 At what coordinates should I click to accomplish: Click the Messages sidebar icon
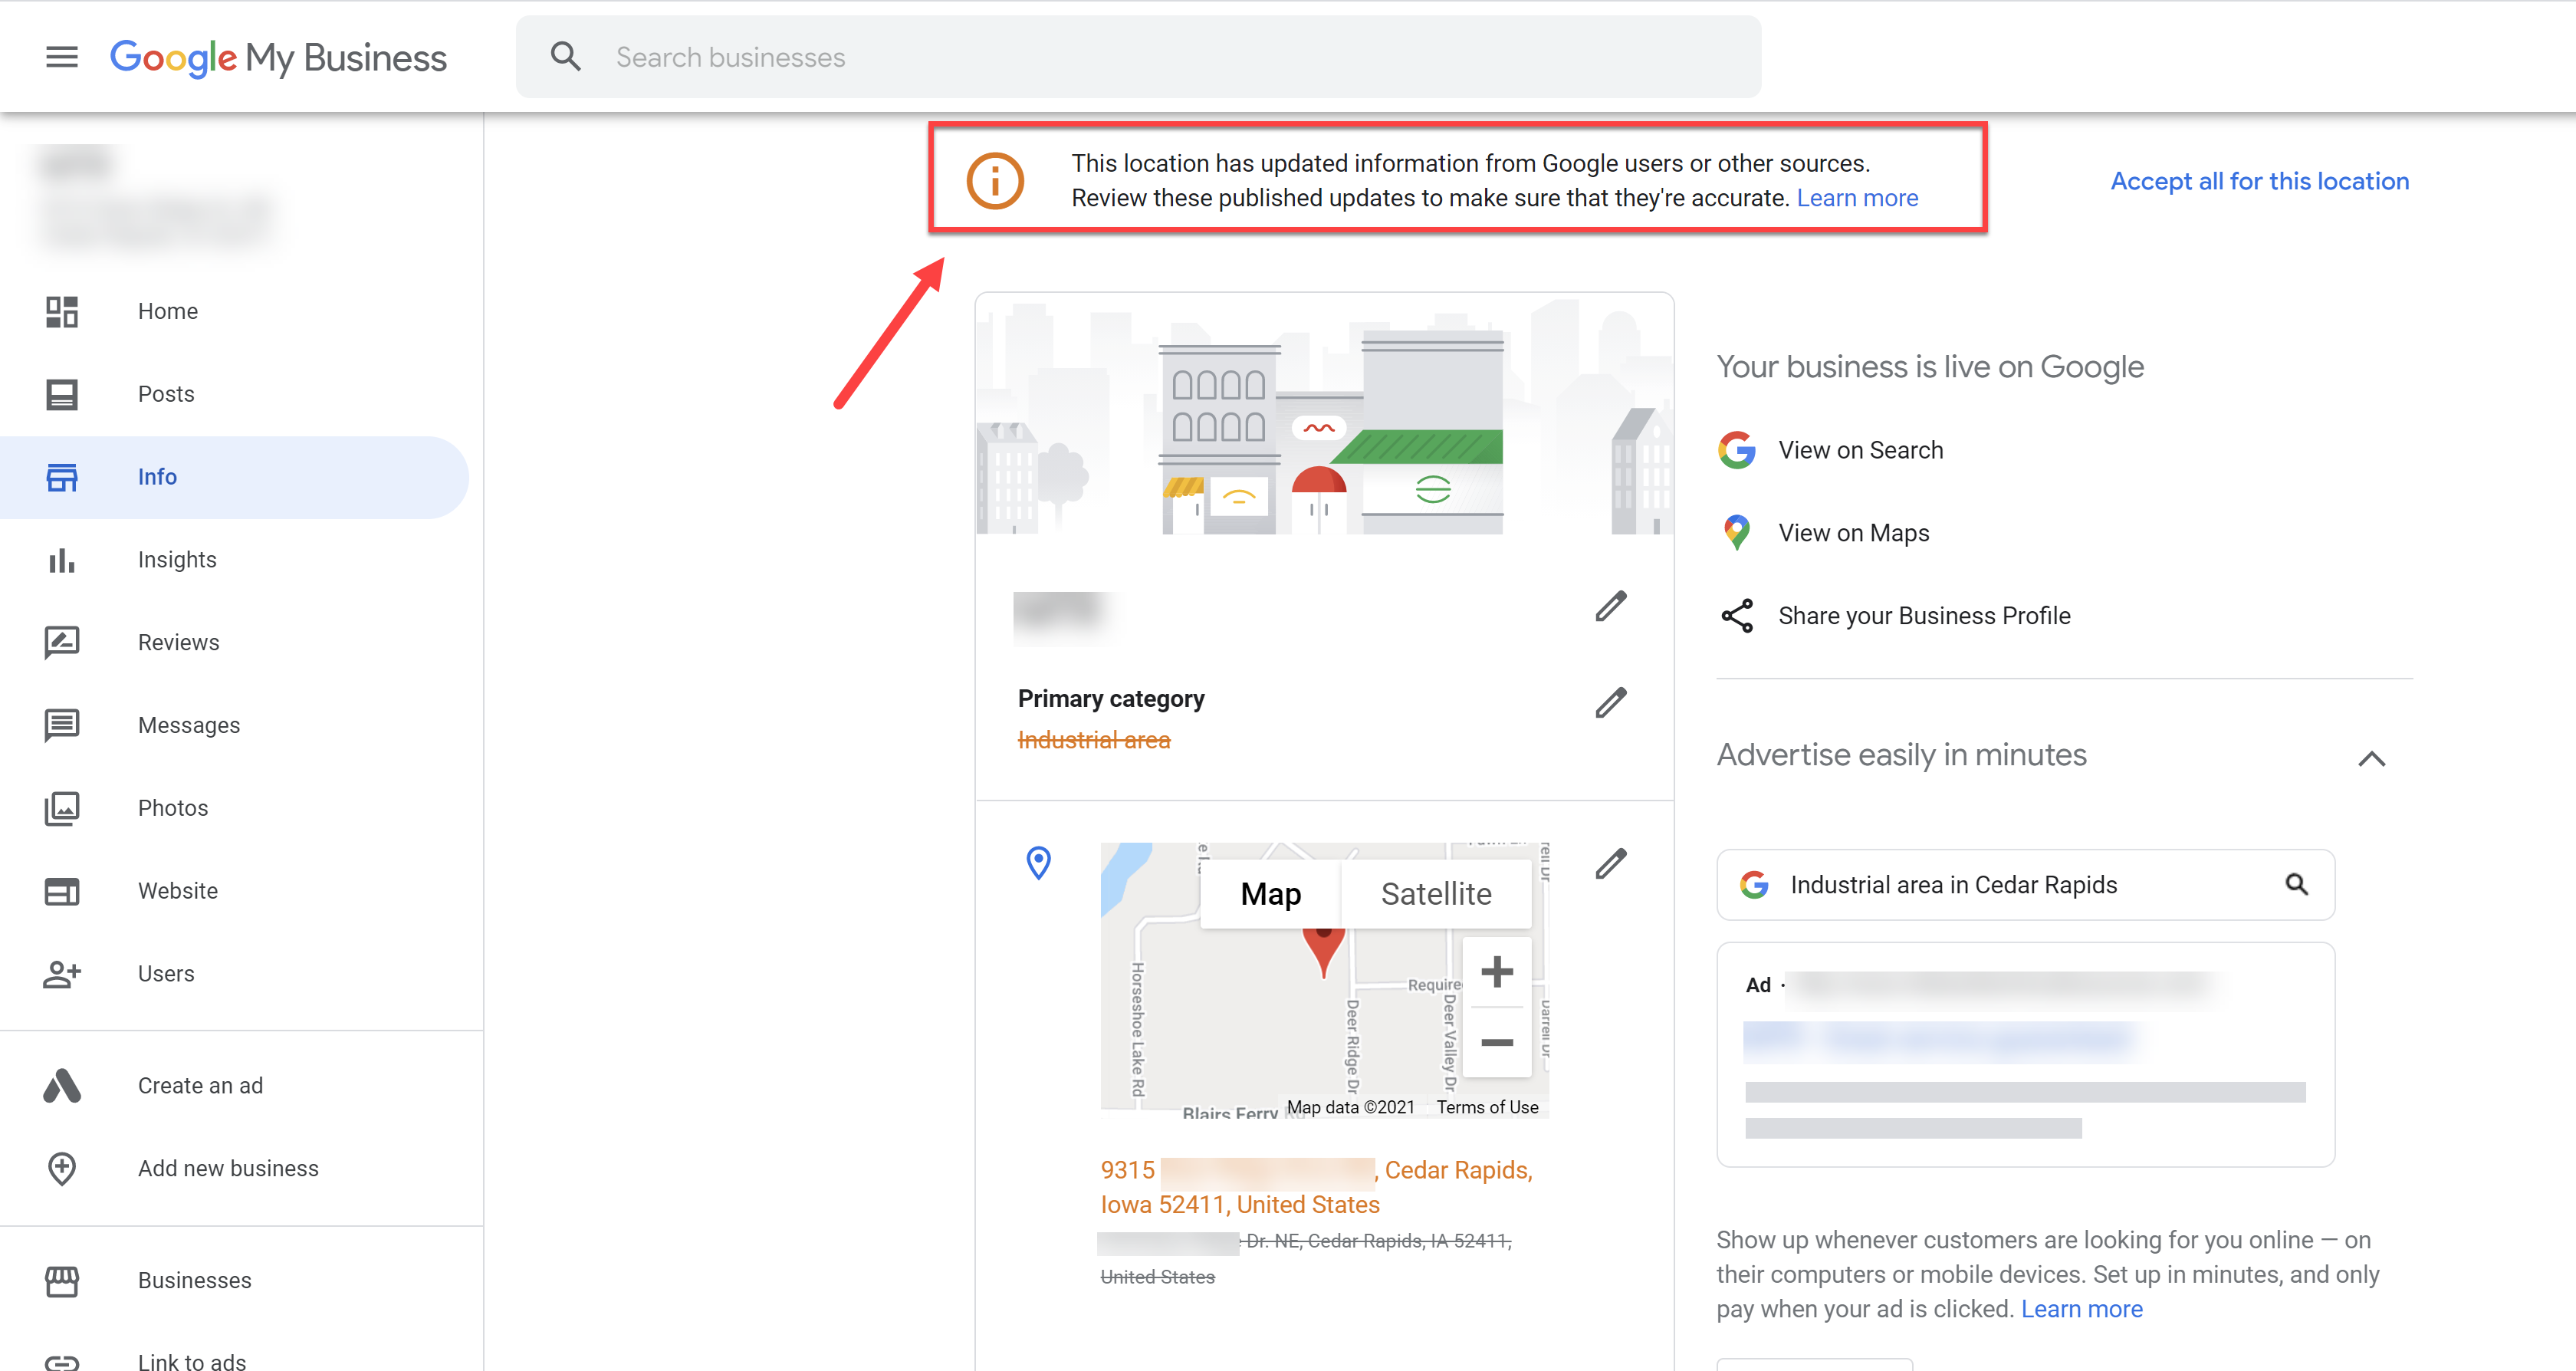pos(61,724)
